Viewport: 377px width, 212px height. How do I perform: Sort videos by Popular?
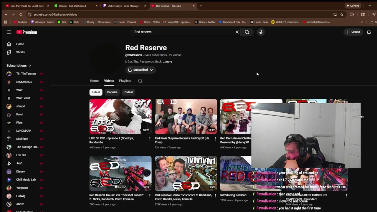pos(112,92)
